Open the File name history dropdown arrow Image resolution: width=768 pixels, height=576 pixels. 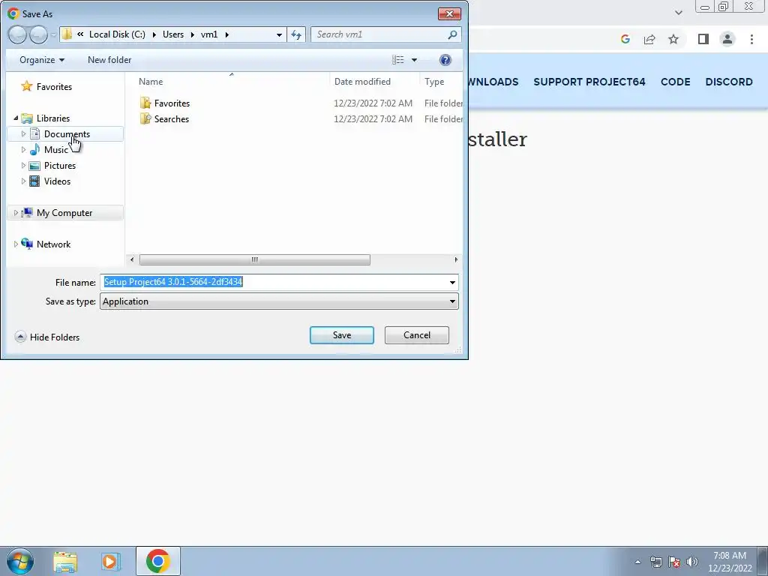point(452,282)
